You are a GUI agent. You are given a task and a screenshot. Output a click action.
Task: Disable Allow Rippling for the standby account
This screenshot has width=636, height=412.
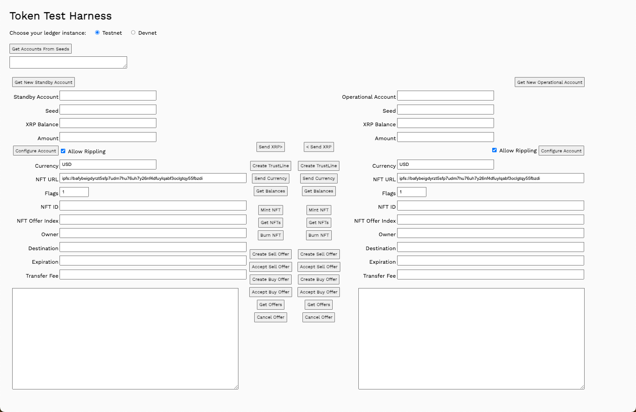[x=63, y=151]
